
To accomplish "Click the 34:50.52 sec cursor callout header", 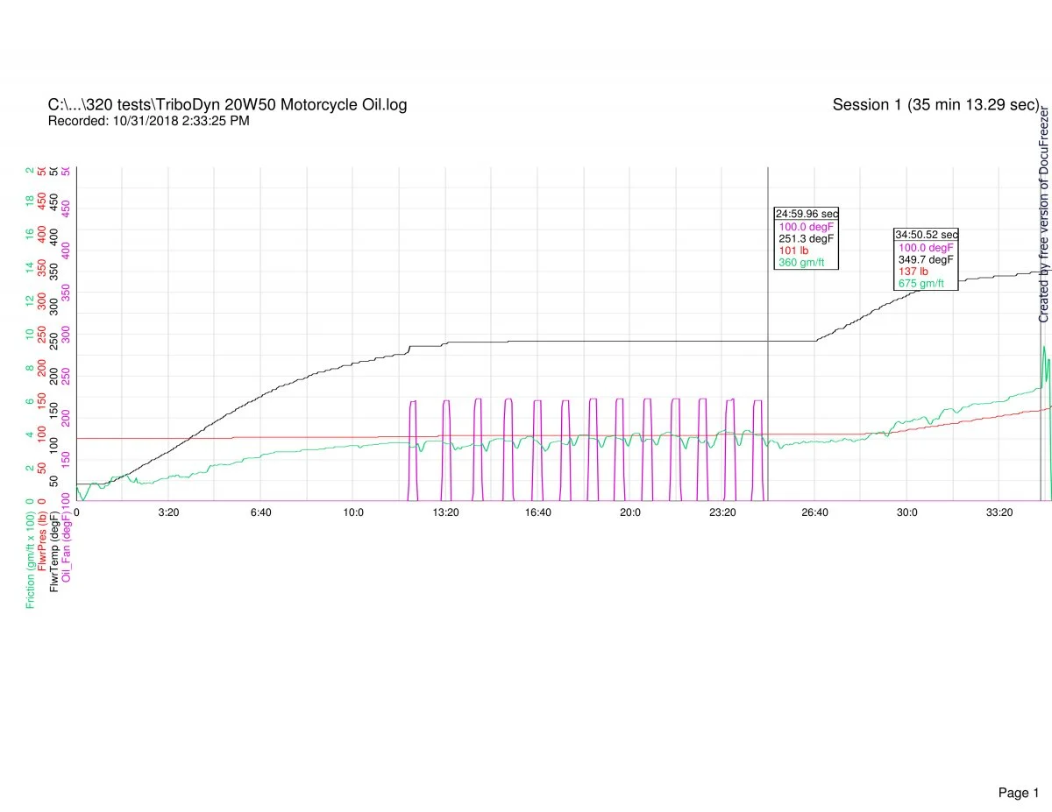I will click(926, 235).
